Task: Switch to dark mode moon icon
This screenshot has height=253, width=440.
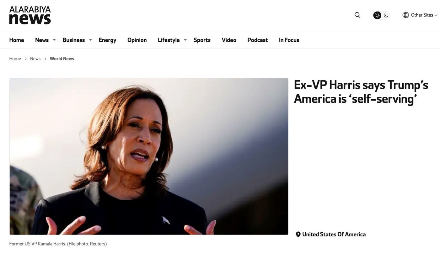Action: (x=386, y=15)
